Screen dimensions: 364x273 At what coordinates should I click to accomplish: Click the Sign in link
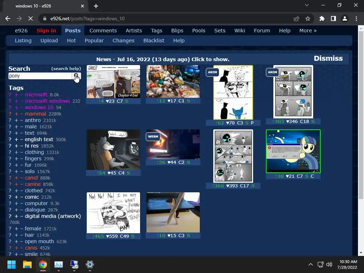click(x=46, y=31)
